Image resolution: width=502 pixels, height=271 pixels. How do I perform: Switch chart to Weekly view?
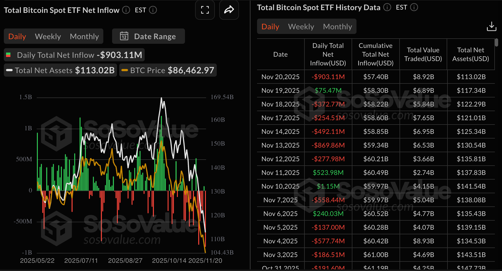click(48, 36)
